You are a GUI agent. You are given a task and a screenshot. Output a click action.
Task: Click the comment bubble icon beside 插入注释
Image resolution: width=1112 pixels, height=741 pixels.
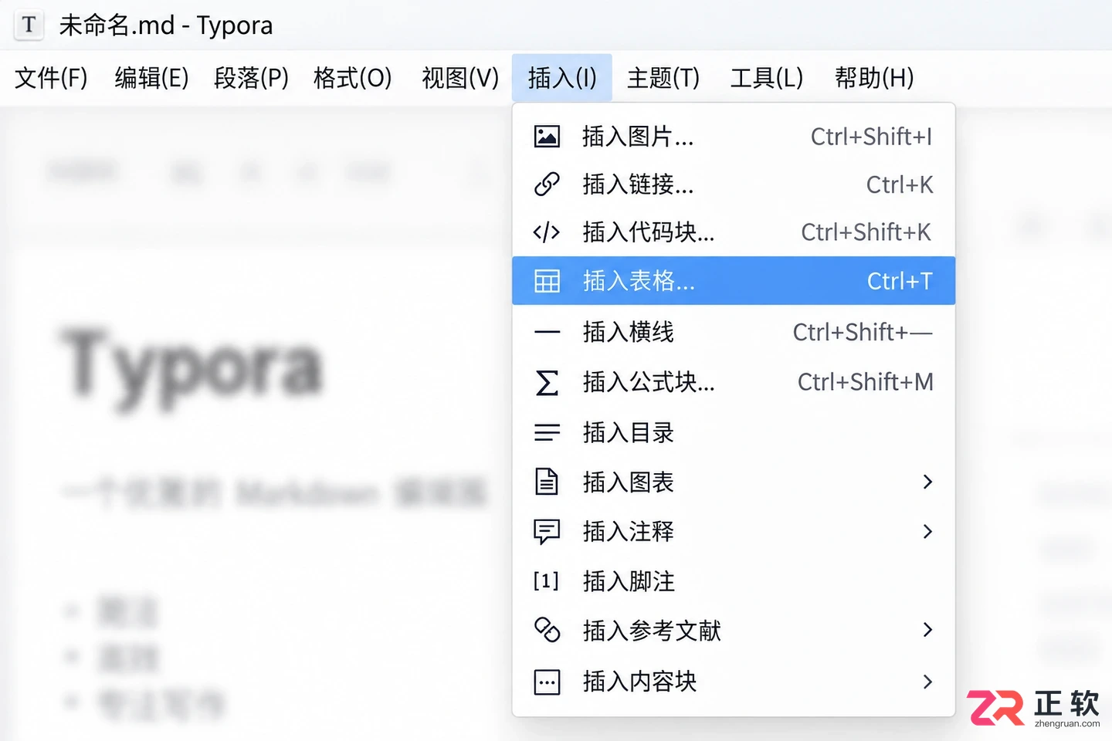(547, 532)
